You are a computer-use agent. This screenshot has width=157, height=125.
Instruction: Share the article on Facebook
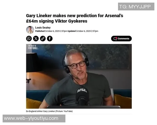click(x=50, y=39)
